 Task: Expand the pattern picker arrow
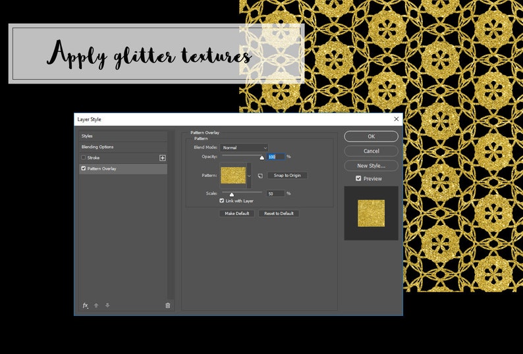(x=249, y=176)
